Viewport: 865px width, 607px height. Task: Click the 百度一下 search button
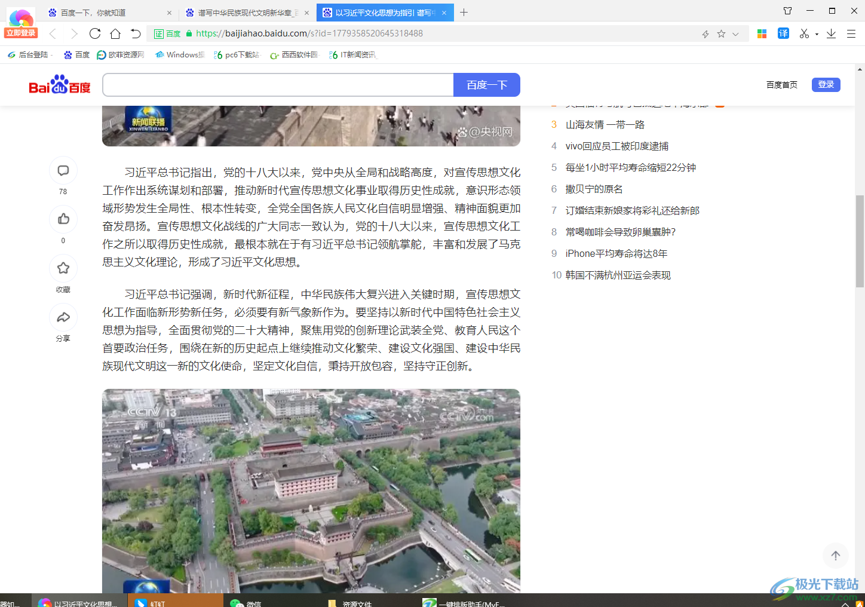pos(487,85)
